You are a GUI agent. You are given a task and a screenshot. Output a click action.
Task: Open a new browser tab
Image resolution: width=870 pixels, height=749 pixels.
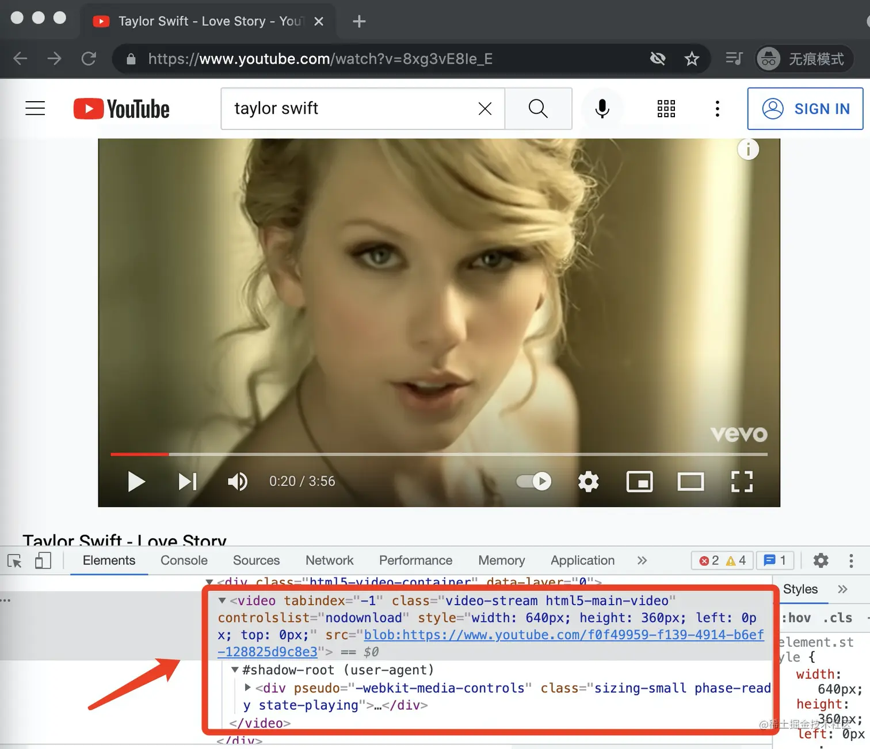[359, 21]
